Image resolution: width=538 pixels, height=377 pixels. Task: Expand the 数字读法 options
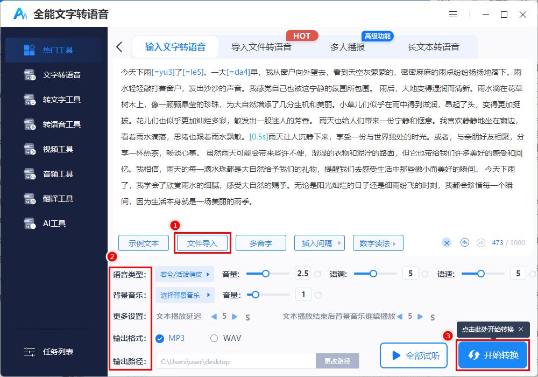(378, 243)
